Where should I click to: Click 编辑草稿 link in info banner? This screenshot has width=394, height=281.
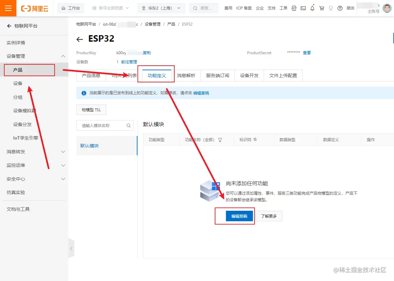point(201,93)
